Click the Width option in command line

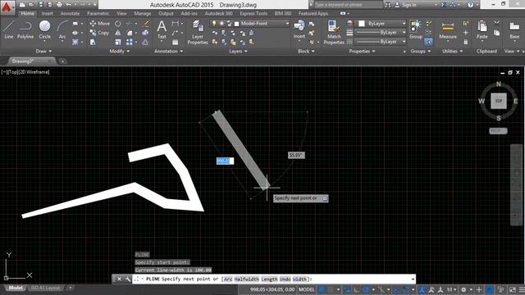coord(299,279)
